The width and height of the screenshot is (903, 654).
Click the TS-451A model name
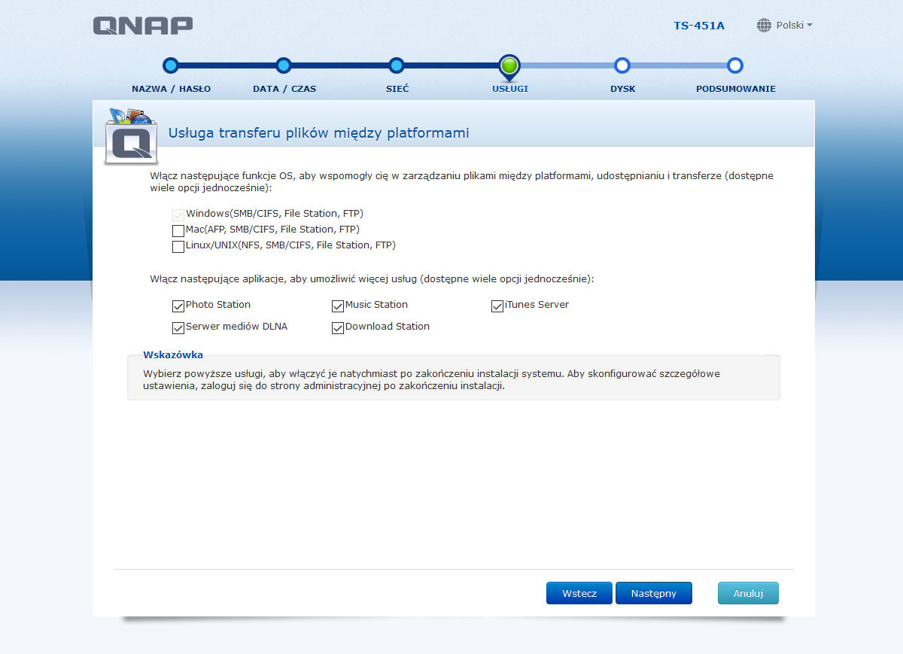pos(699,26)
